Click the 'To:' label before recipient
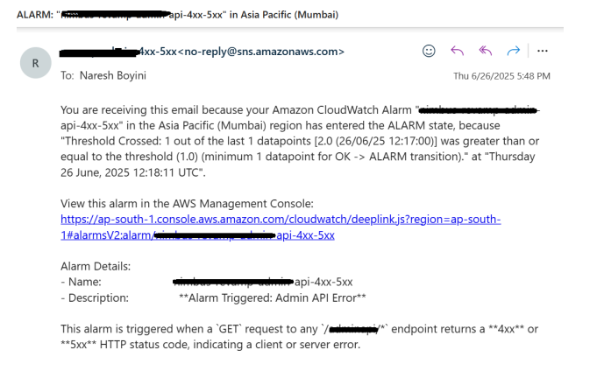This screenshot has height=378, width=604. 68,76
